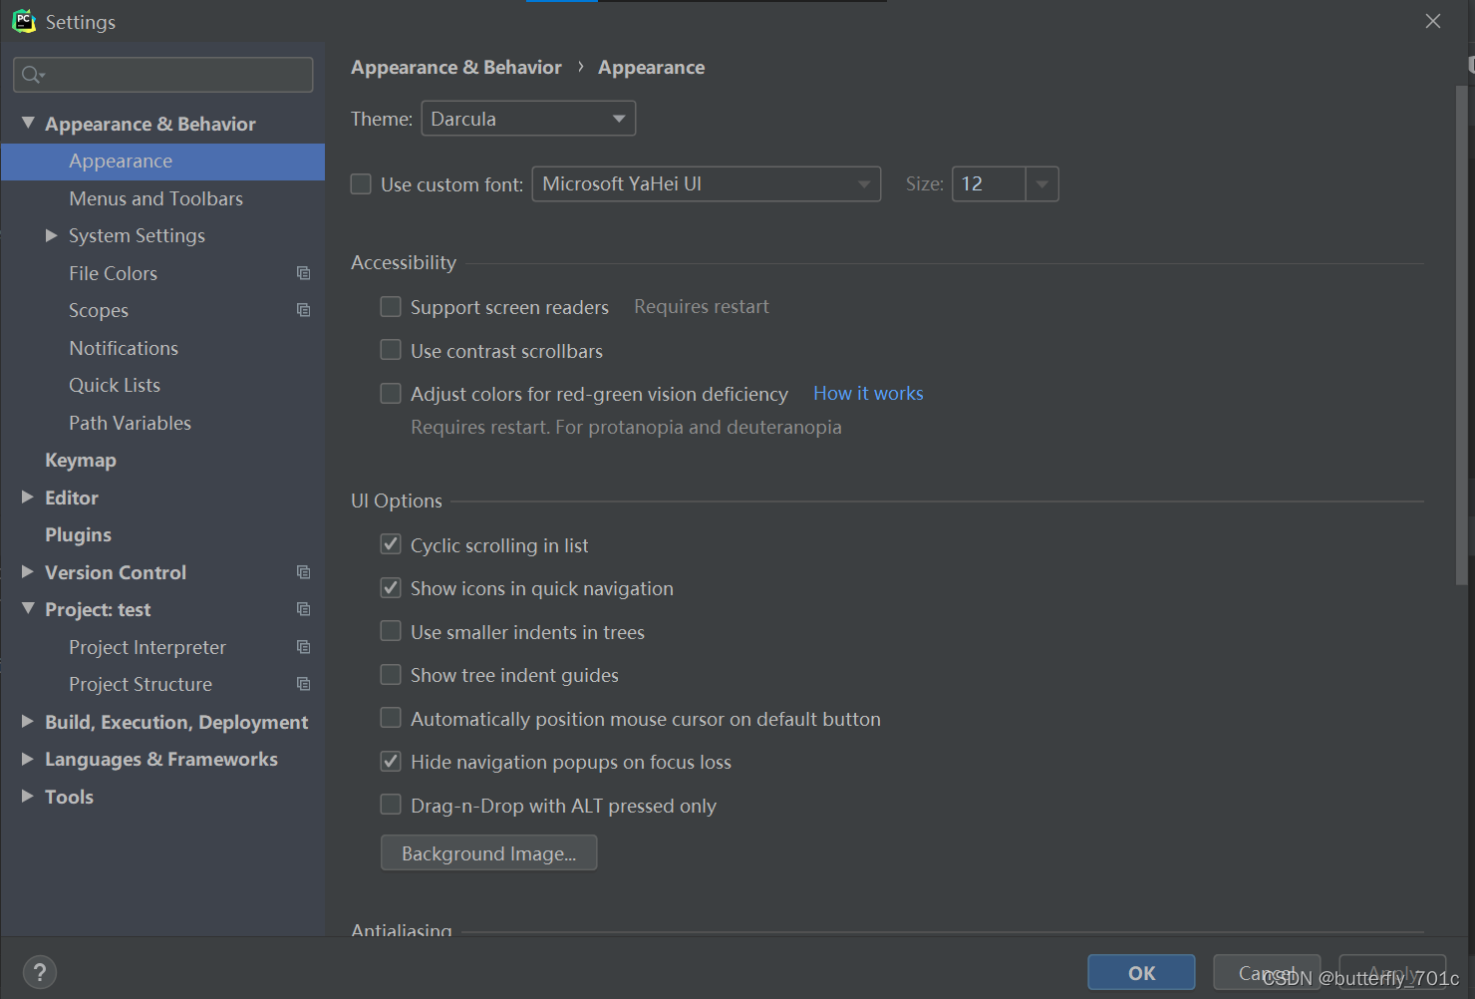Open the Theme dropdown showing Darcula
This screenshot has width=1475, height=999.
tap(528, 119)
